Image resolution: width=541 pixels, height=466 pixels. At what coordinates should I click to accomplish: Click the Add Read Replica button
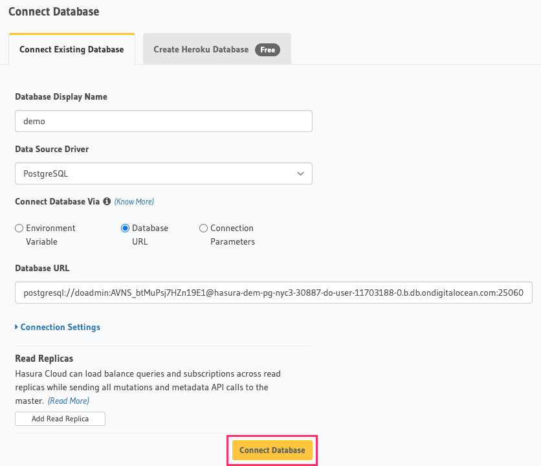[60, 419]
